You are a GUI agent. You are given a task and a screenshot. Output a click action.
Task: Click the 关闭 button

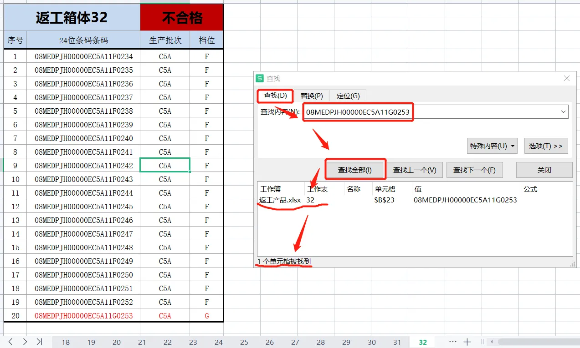tap(544, 170)
